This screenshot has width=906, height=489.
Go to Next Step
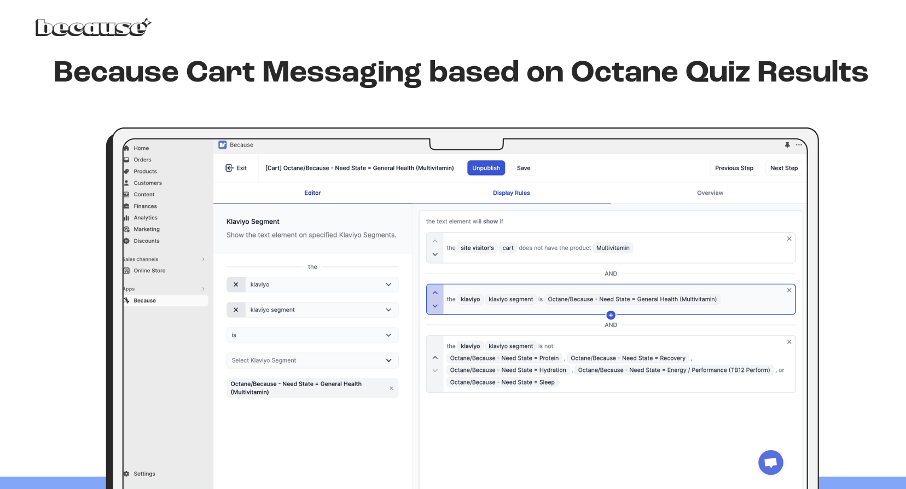click(784, 168)
